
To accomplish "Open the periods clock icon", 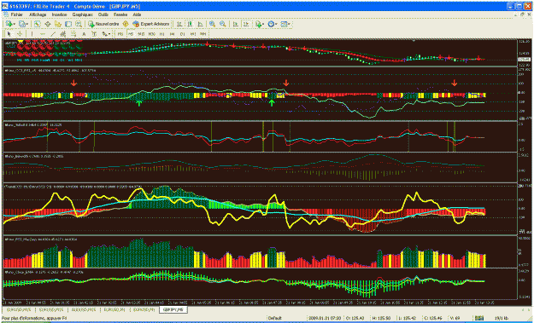I will click(x=271, y=24).
